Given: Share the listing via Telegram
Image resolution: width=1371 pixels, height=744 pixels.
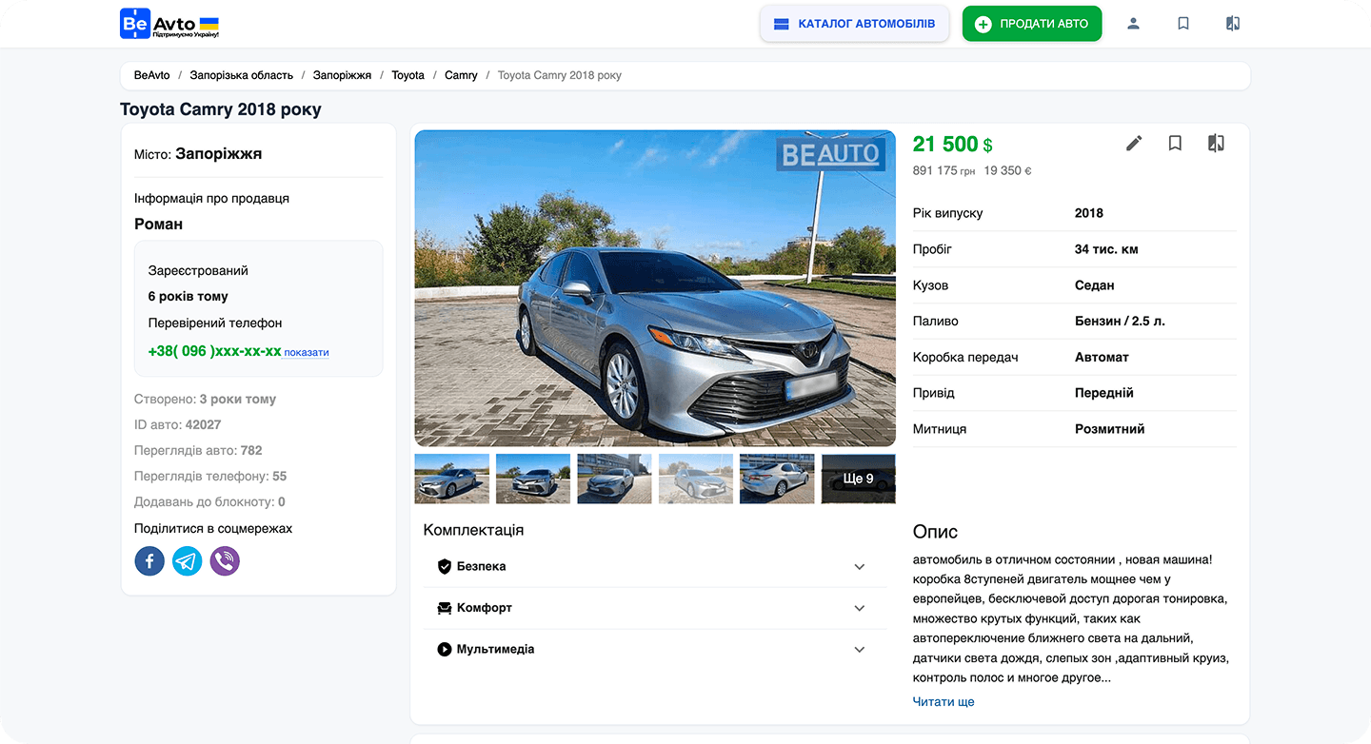Looking at the screenshot, I should (188, 561).
